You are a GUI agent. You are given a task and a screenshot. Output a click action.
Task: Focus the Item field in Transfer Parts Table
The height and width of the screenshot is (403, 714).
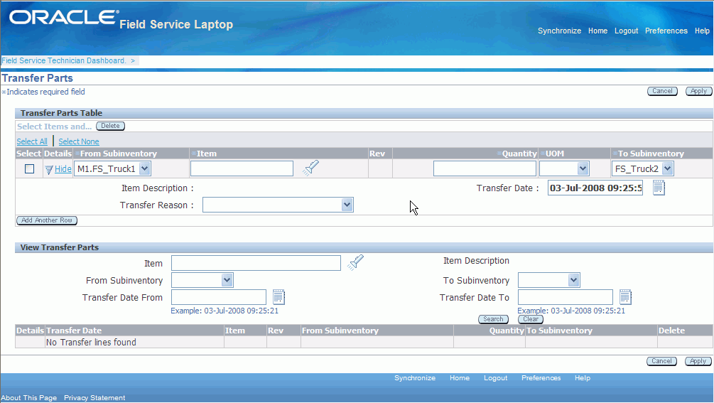(242, 168)
